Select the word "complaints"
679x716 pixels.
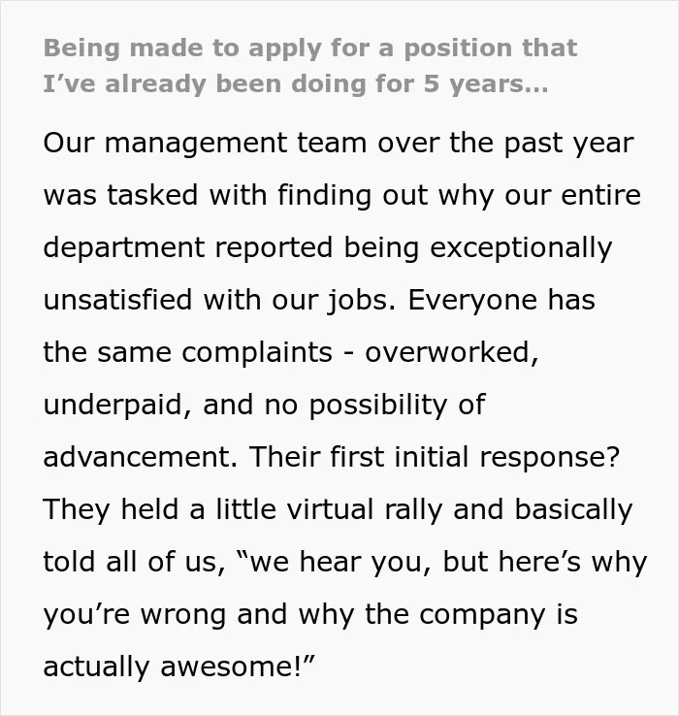click(257, 353)
